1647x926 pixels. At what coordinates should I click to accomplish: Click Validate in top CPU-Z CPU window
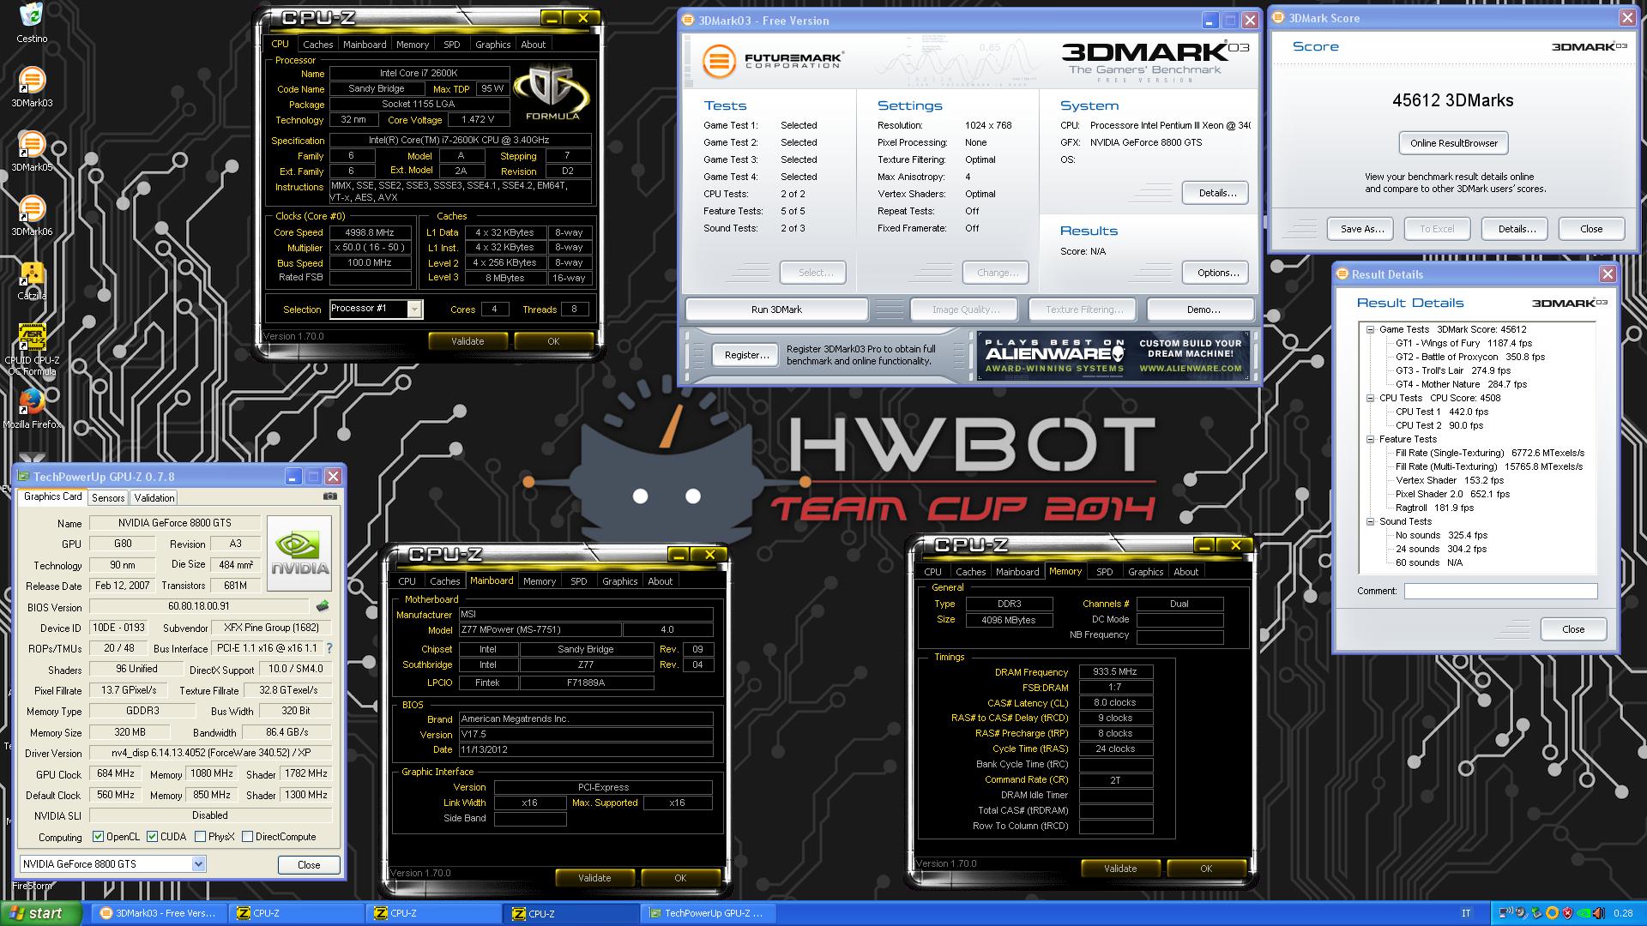pyautogui.click(x=468, y=341)
